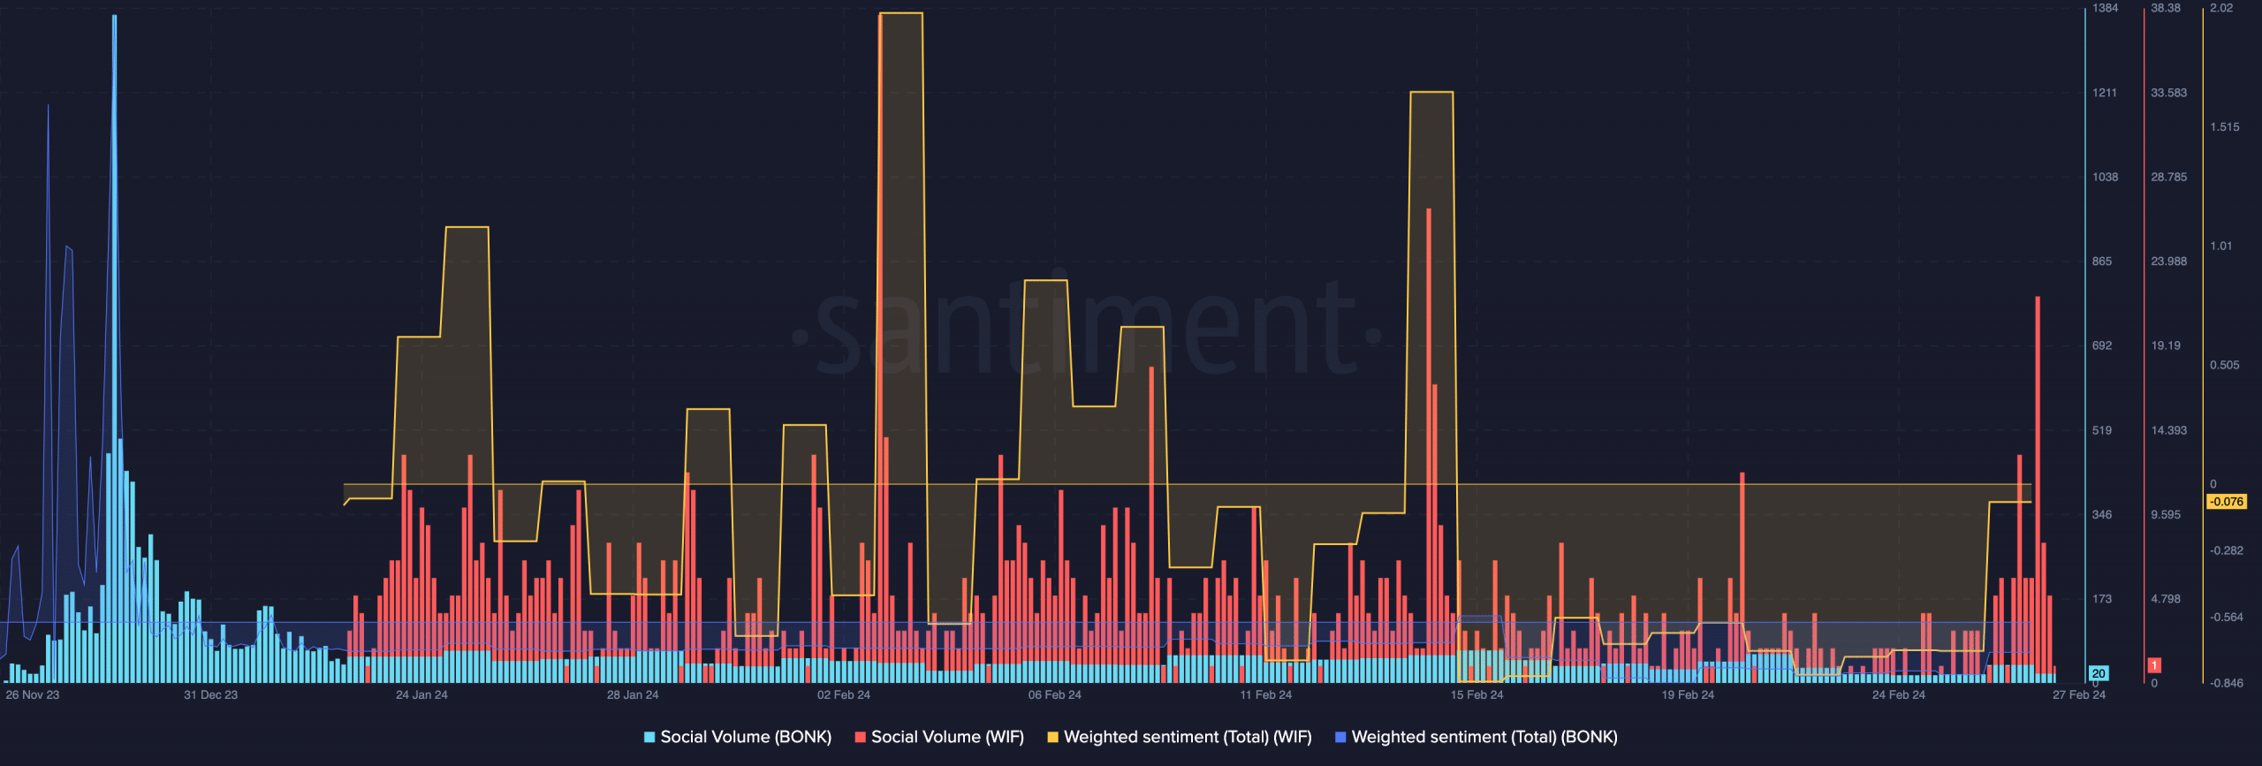Viewport: 2262px width, 766px height.
Task: Select the yellow '-0.076' value badge
Action: 2226,501
